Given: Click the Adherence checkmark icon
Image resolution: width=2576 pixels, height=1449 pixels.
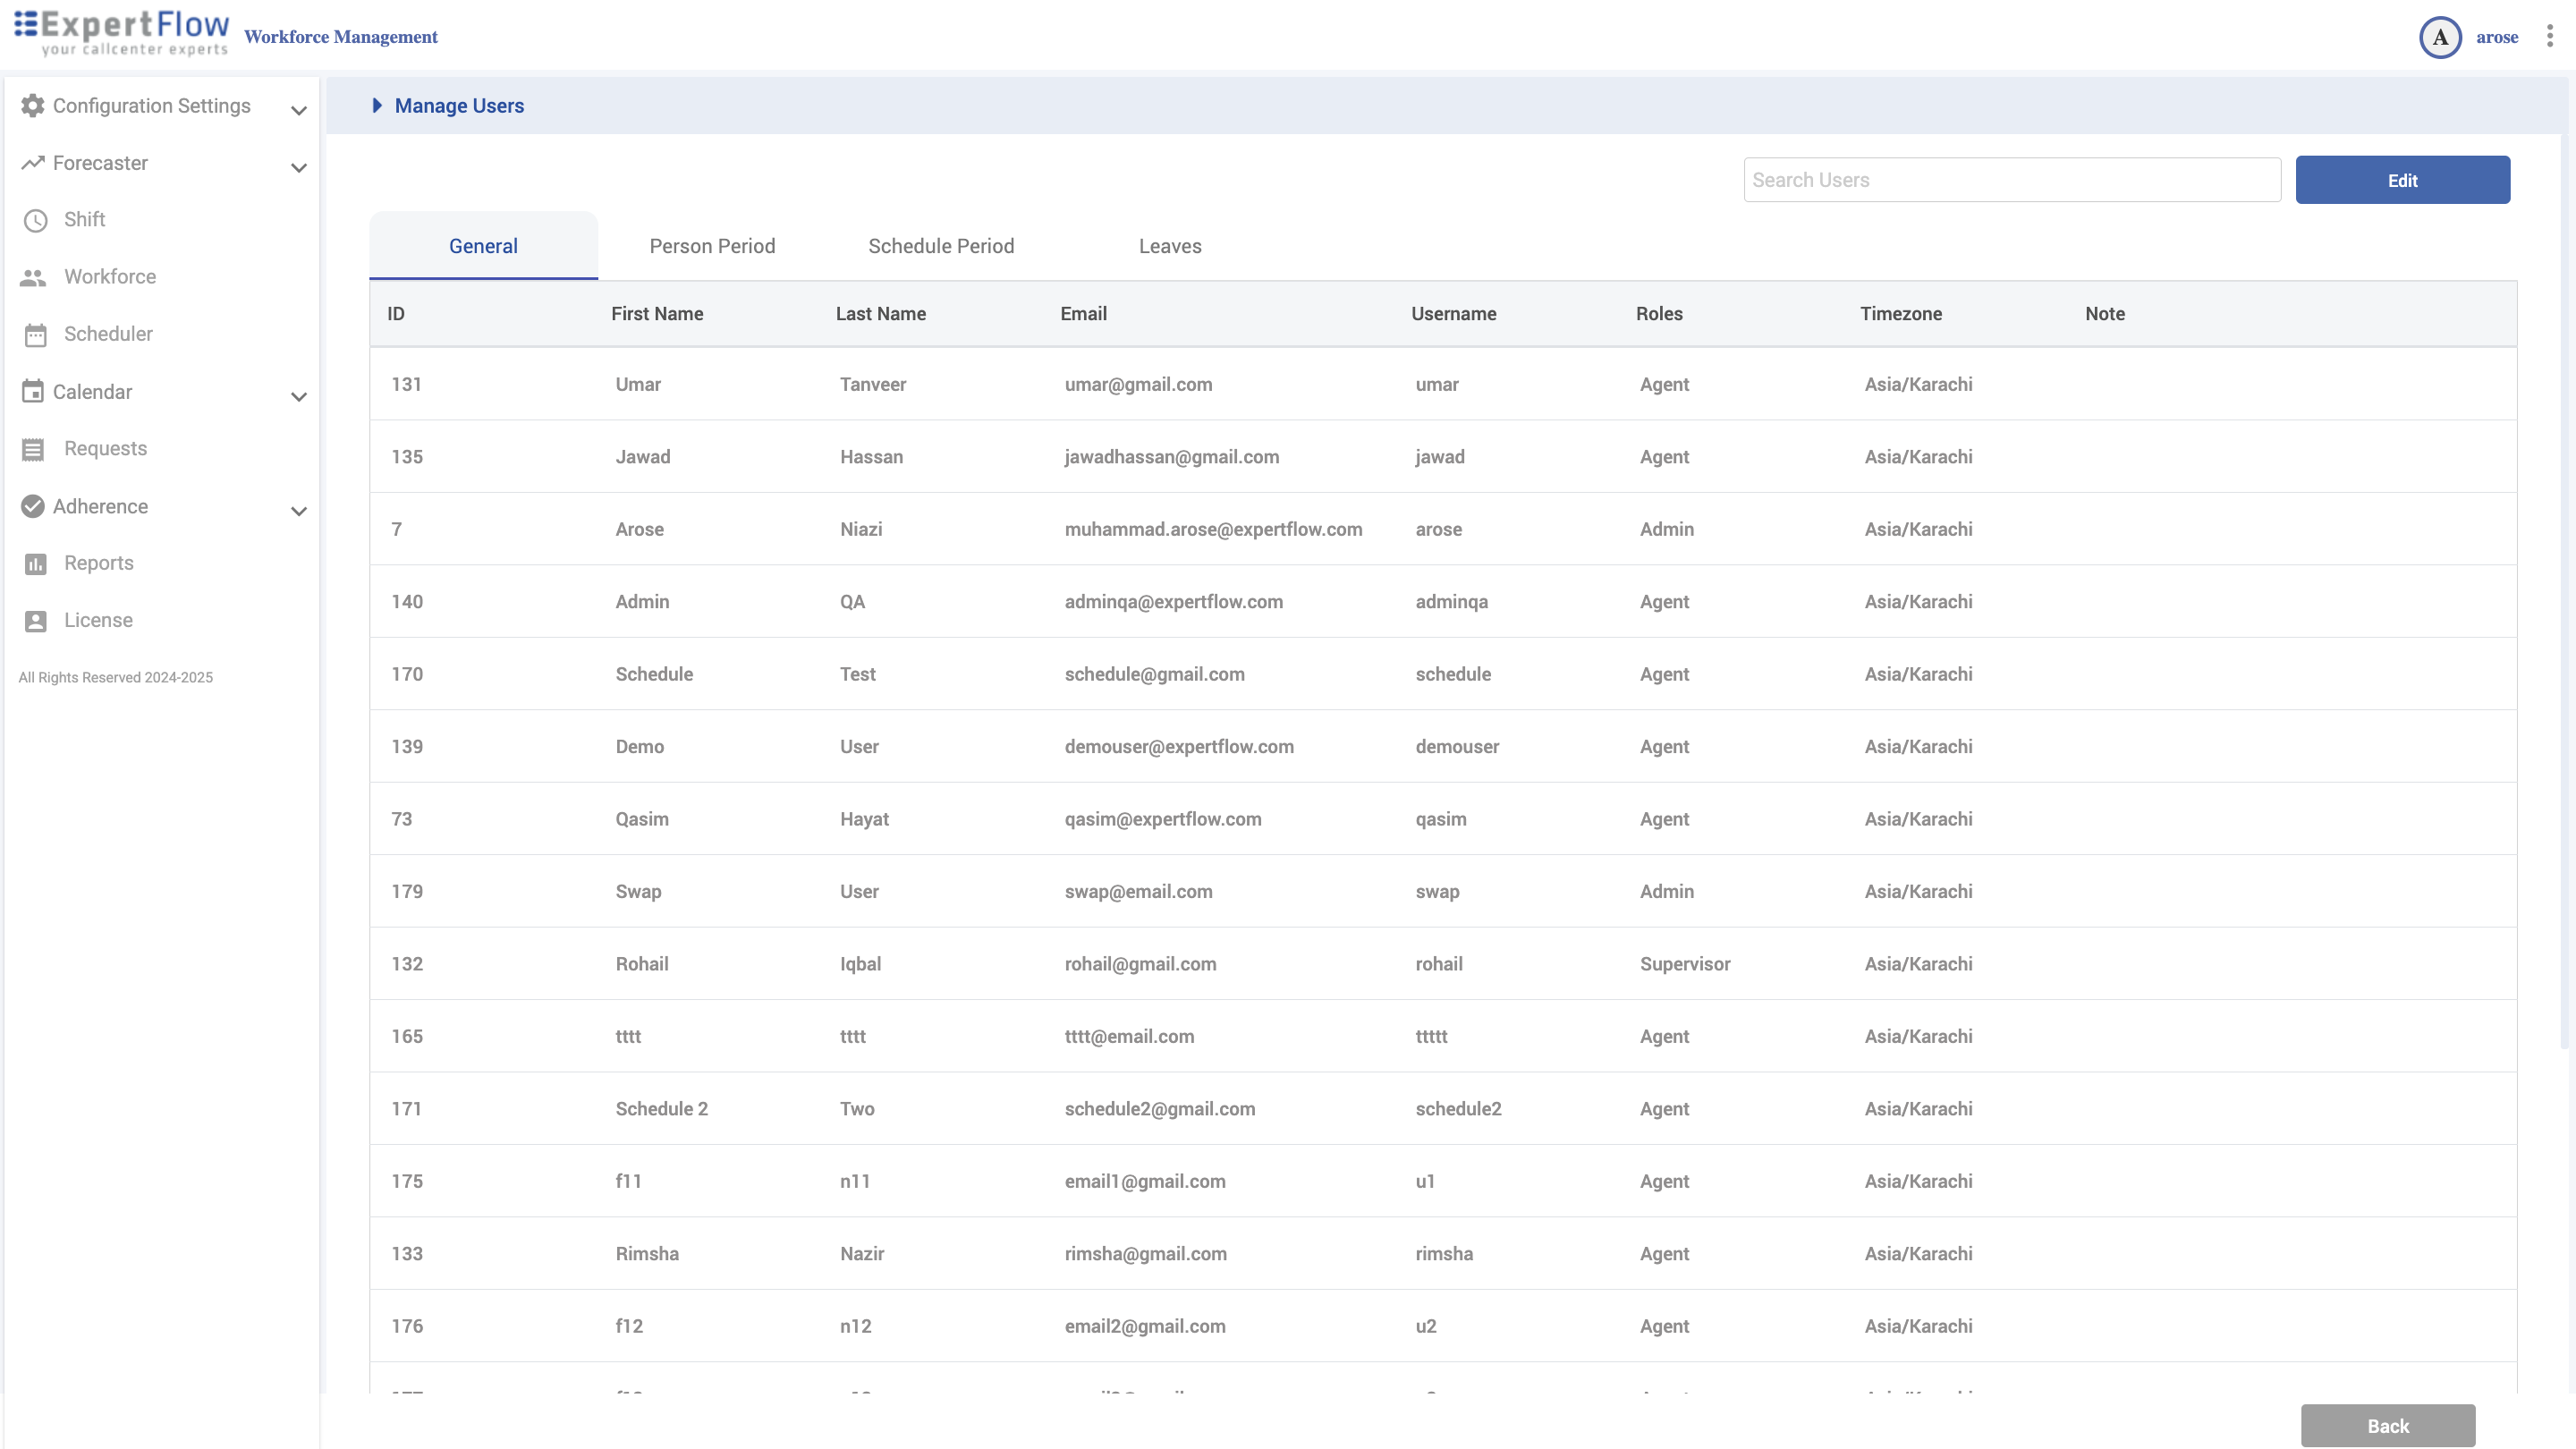Looking at the screenshot, I should click(x=33, y=506).
